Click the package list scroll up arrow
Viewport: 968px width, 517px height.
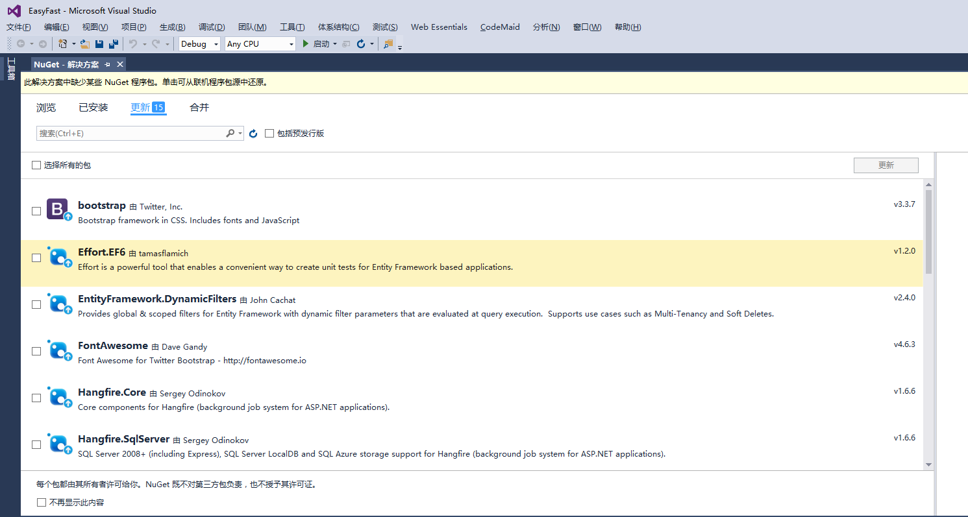[928, 186]
